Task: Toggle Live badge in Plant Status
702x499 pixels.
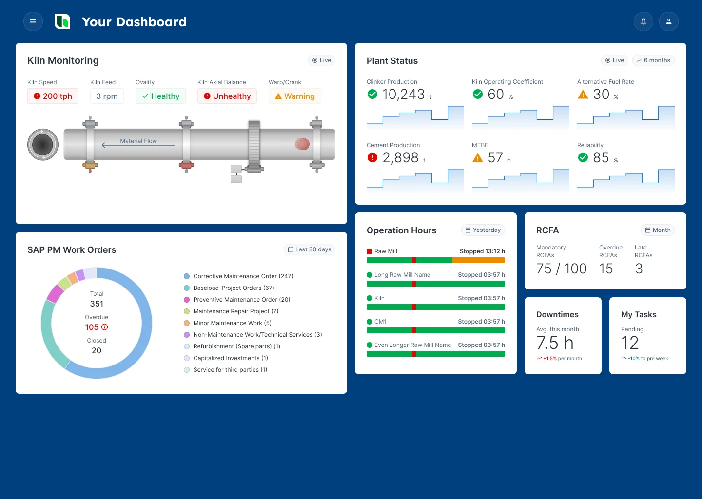Action: tap(615, 60)
